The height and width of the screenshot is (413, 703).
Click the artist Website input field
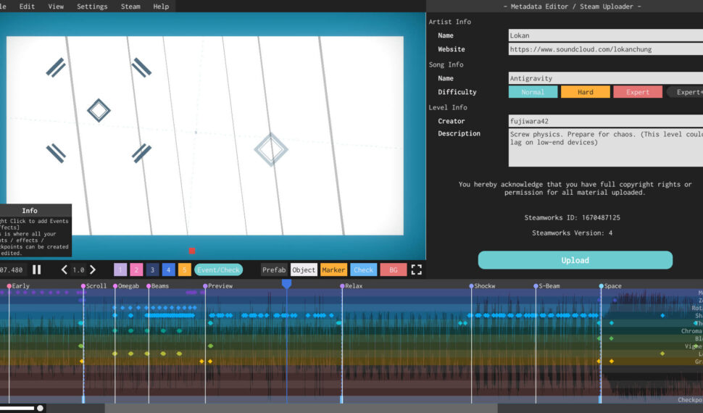point(605,49)
